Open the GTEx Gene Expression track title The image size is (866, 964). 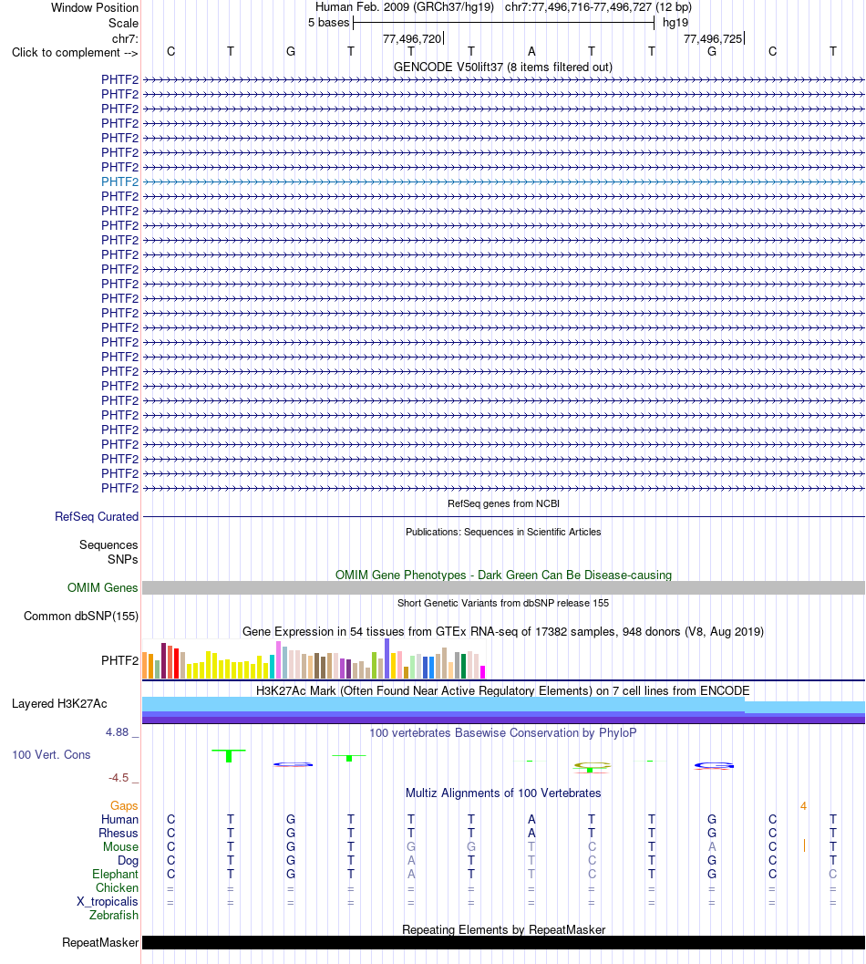point(503,631)
